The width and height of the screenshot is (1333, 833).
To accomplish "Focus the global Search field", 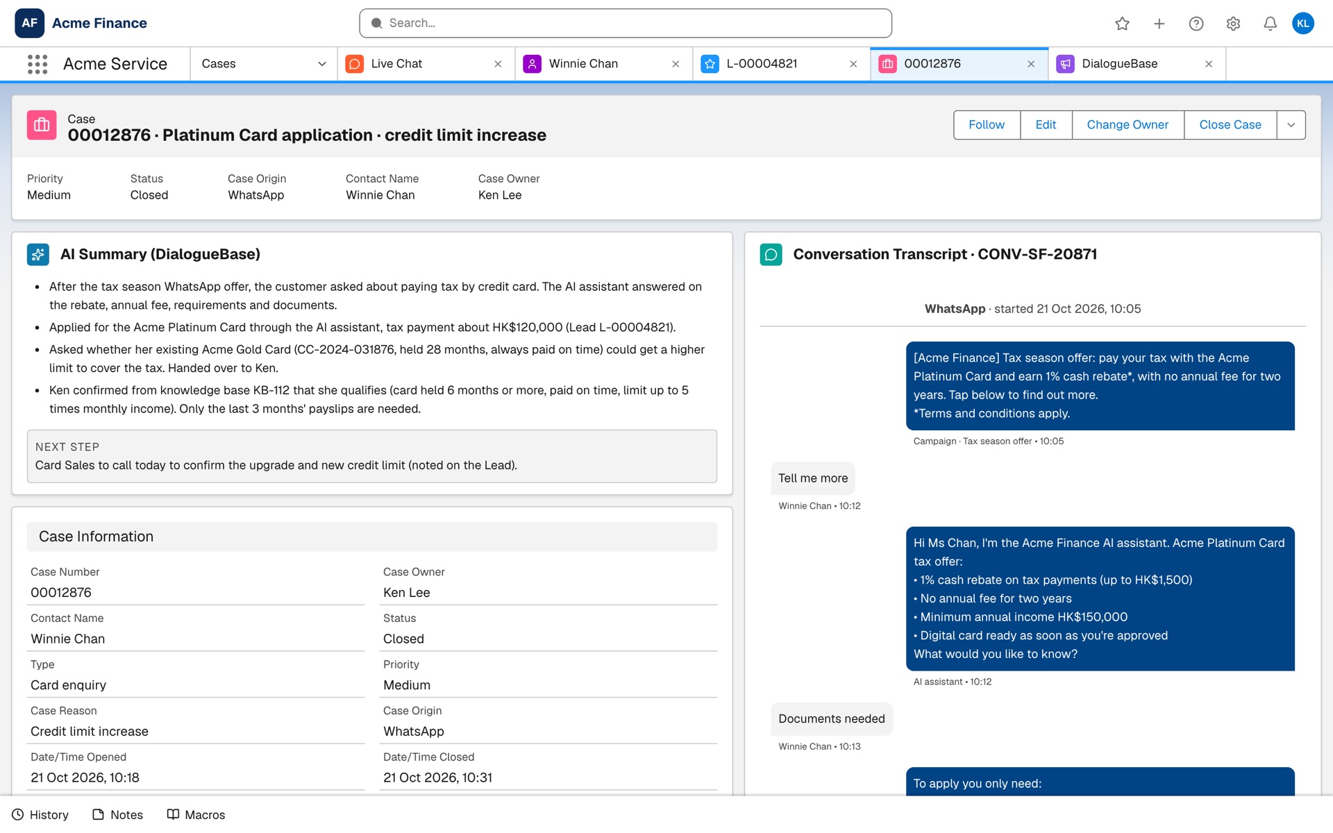I will tap(626, 23).
